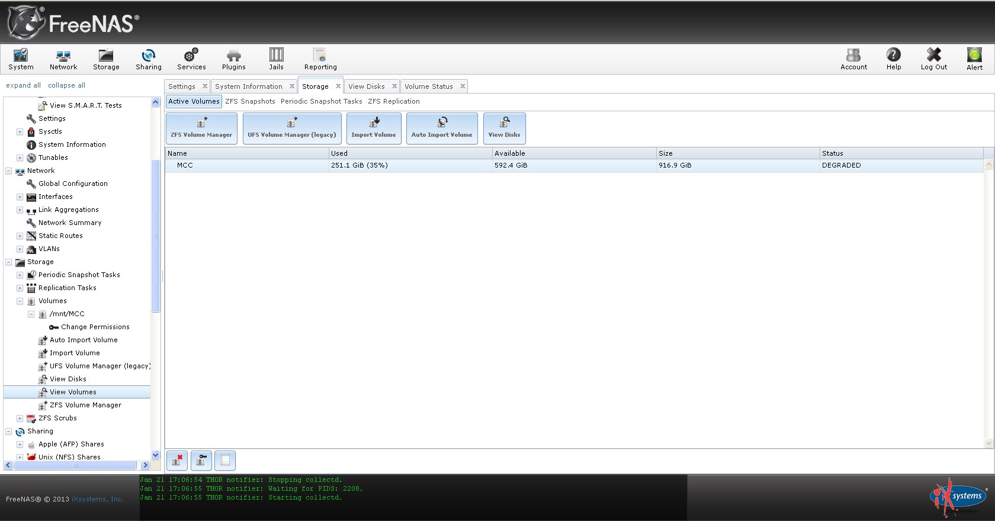This screenshot has height=521, width=995.
Task: Click the Log Out icon
Action: click(934, 59)
